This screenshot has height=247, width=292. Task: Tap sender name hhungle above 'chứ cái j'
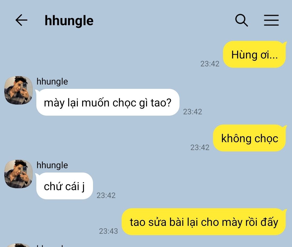pos(52,165)
